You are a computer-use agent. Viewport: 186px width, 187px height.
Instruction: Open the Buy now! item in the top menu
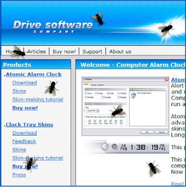tap(64, 51)
